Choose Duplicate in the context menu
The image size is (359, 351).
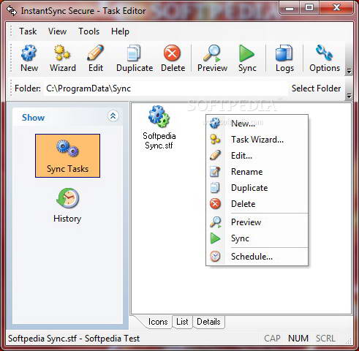(x=257, y=188)
